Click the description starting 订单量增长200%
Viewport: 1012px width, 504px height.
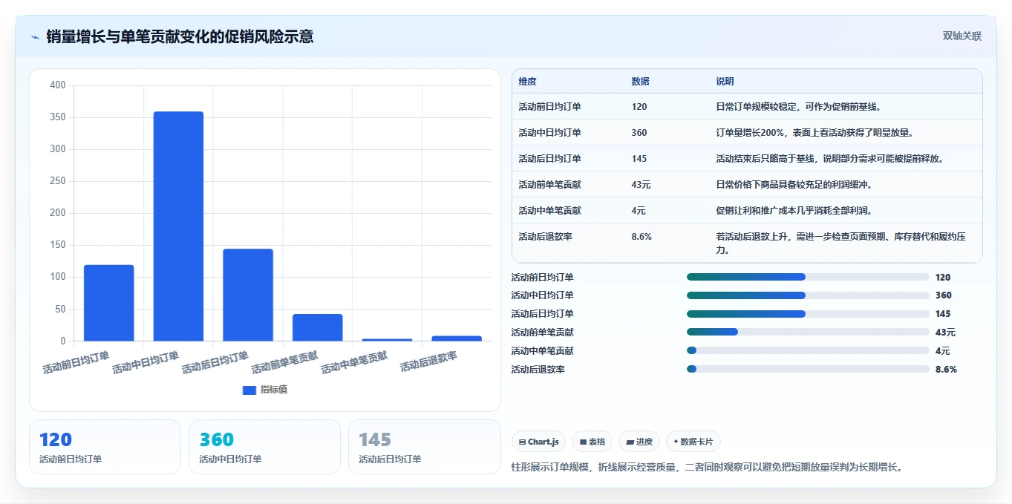(815, 133)
